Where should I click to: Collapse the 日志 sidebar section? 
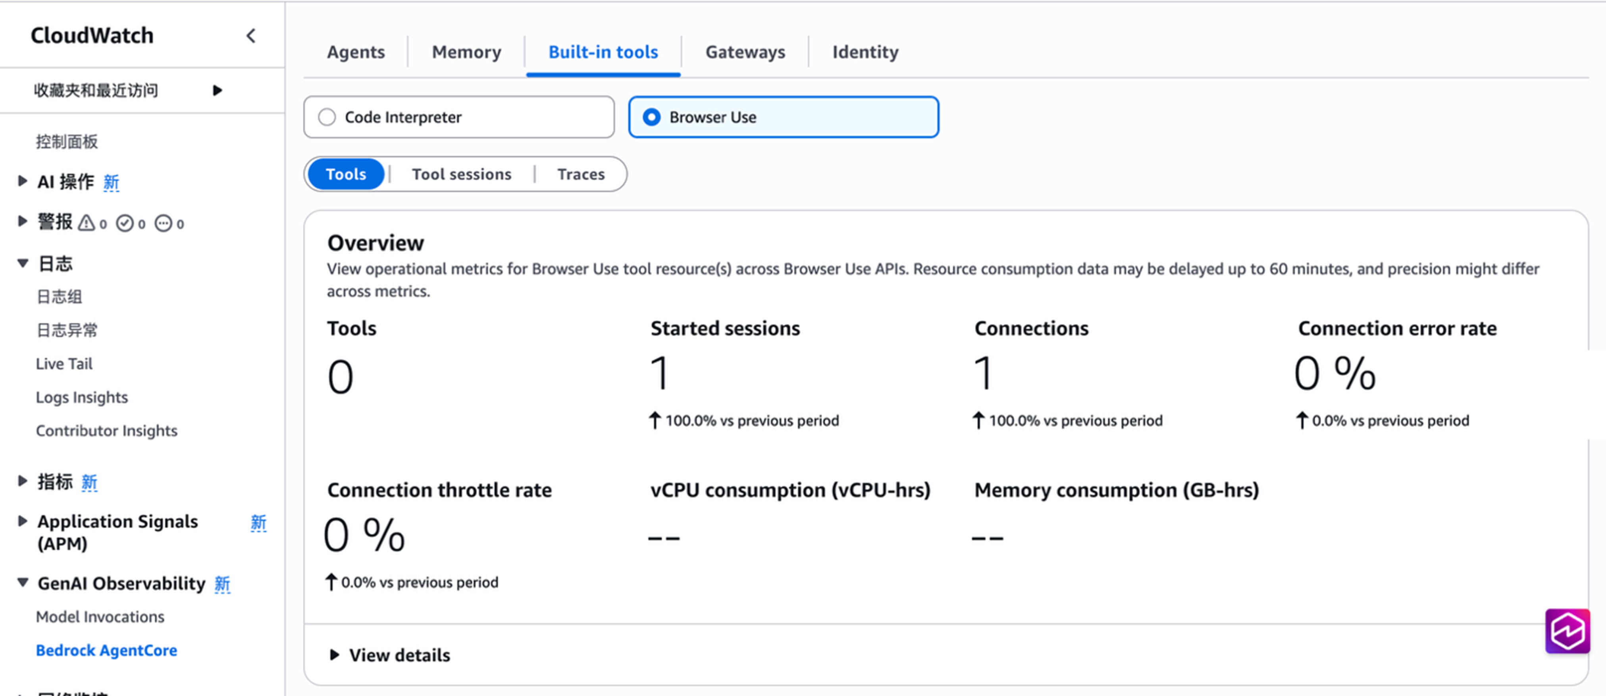coord(23,263)
